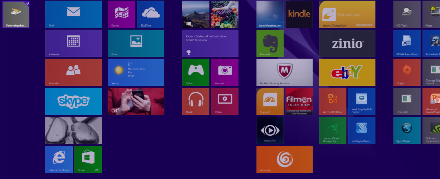This screenshot has height=179, width=440.
Task: Open the Uninstall tile
Action: point(407,101)
